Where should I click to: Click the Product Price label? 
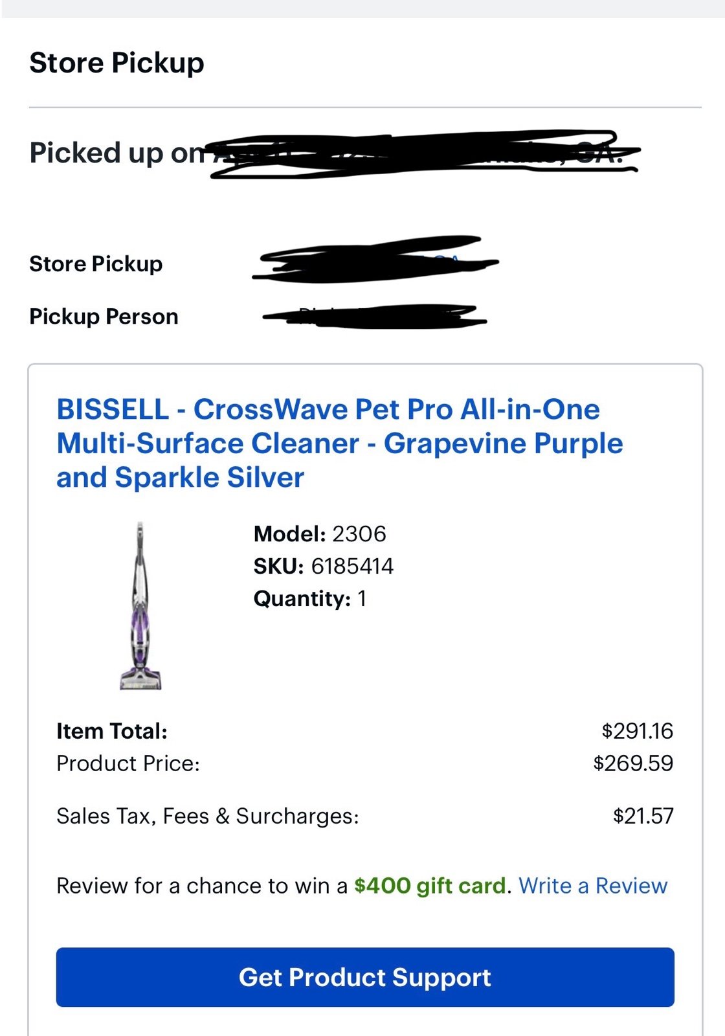tap(128, 763)
